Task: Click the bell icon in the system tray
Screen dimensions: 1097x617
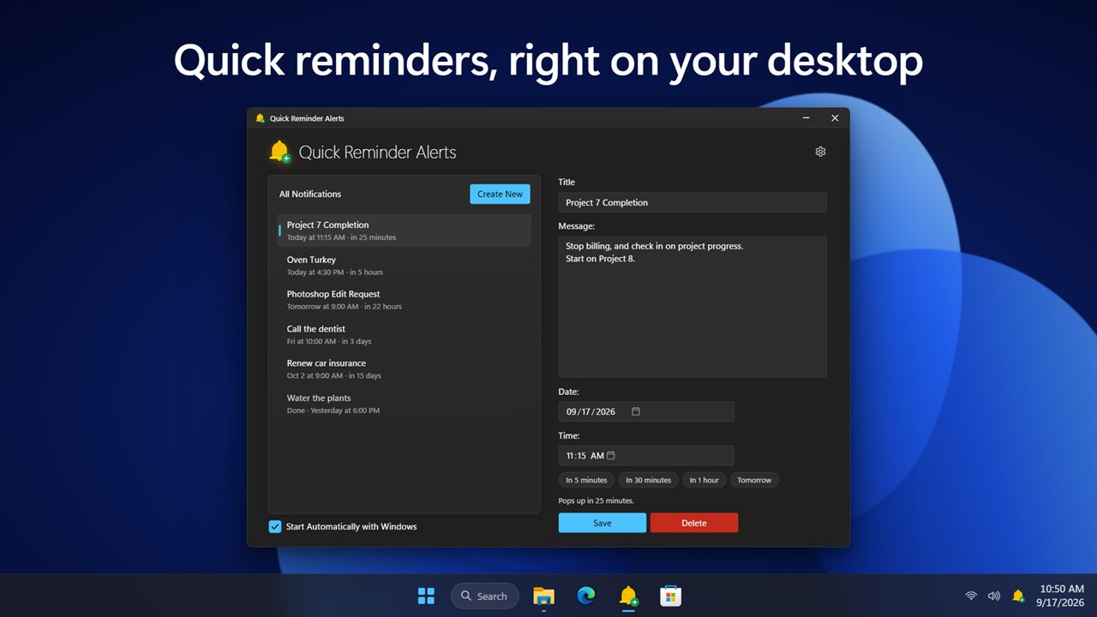Action: [x=1018, y=596]
